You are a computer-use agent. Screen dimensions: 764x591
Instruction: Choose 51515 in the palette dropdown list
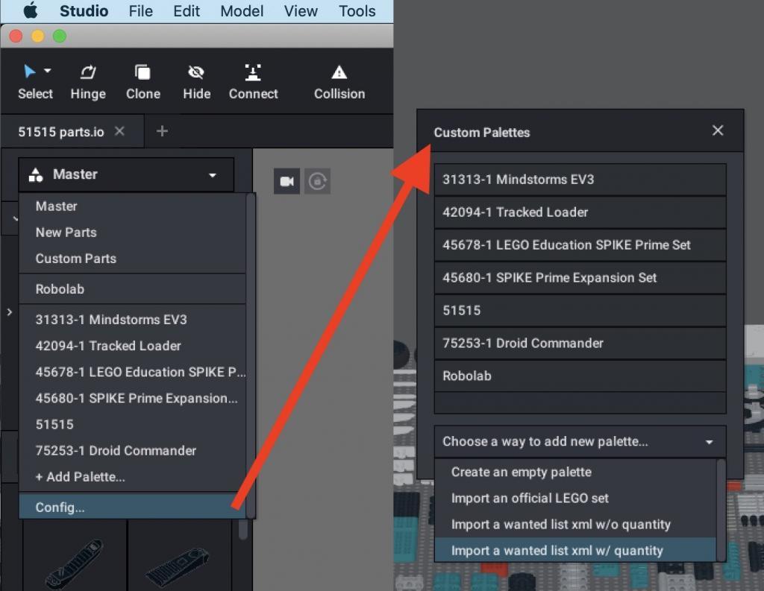[x=132, y=425]
